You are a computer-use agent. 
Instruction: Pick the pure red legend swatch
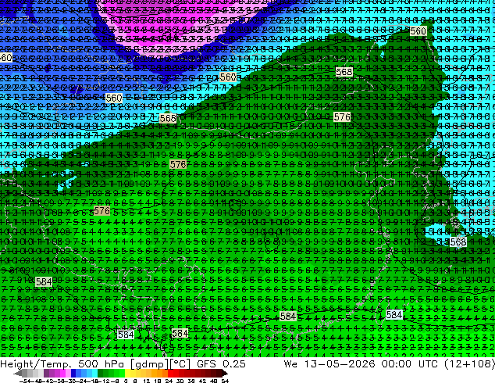tap(170, 373)
